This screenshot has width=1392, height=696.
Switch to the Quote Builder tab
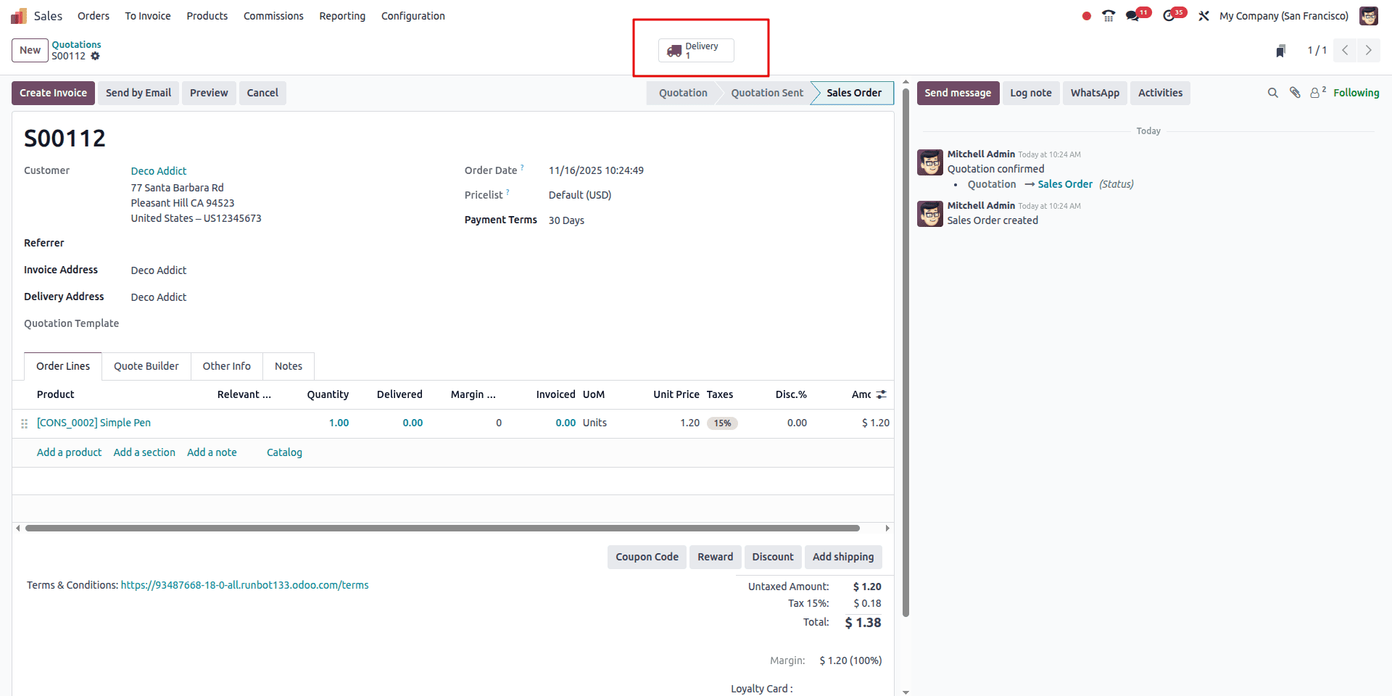[146, 366]
